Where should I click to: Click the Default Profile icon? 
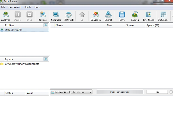click(2, 30)
